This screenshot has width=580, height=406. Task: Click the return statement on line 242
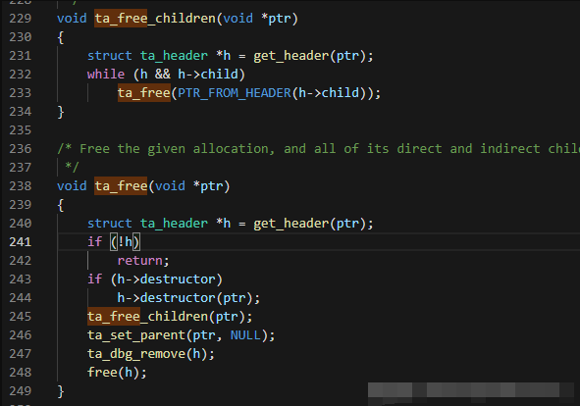pos(143,261)
